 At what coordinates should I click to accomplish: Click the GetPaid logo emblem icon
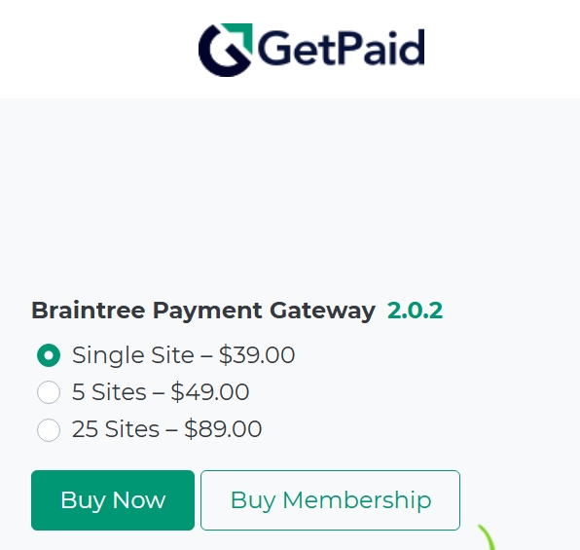(226, 50)
